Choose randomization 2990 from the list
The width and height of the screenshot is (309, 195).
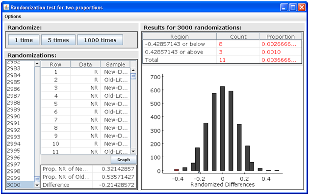click(x=20, y=116)
